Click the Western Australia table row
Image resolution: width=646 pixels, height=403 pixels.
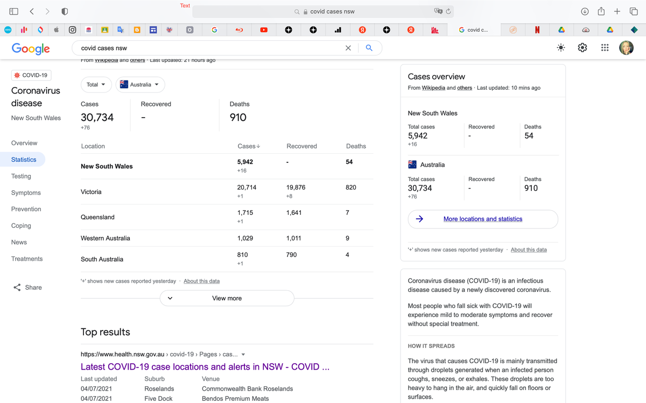[x=227, y=238]
